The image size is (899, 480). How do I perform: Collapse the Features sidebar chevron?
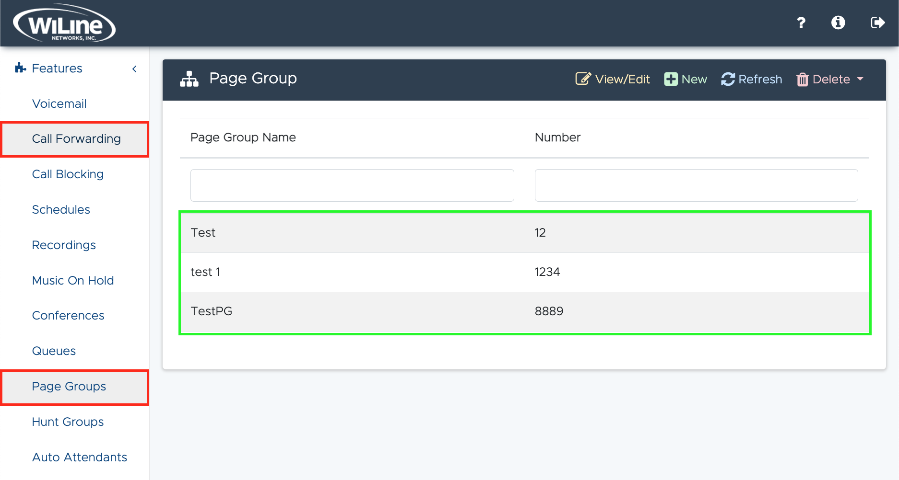tap(134, 69)
